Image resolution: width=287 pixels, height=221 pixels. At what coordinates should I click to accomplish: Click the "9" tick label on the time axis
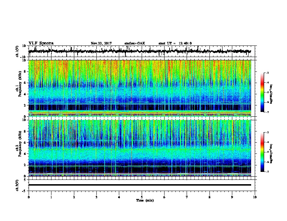(x=232, y=197)
